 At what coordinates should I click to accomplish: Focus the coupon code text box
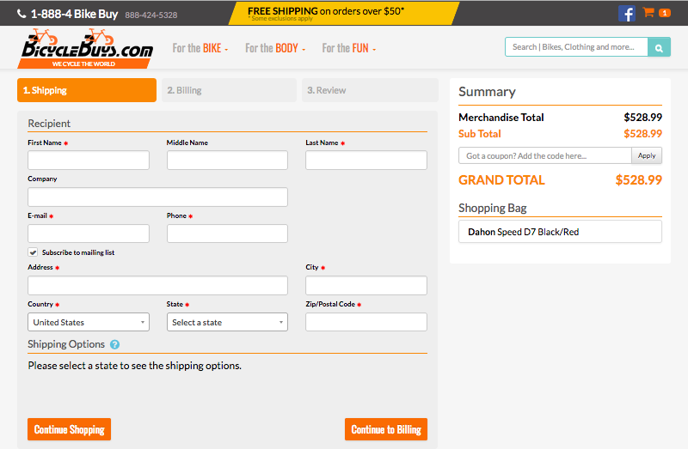tap(544, 155)
